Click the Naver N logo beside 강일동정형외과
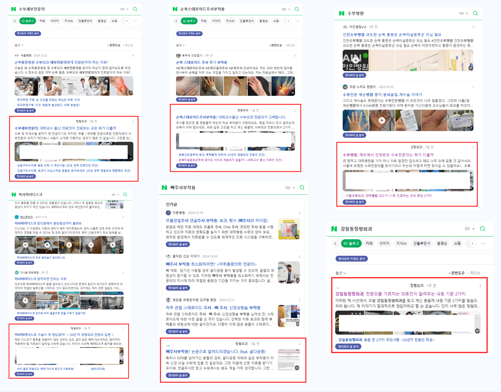501x392 pixels. point(334,229)
